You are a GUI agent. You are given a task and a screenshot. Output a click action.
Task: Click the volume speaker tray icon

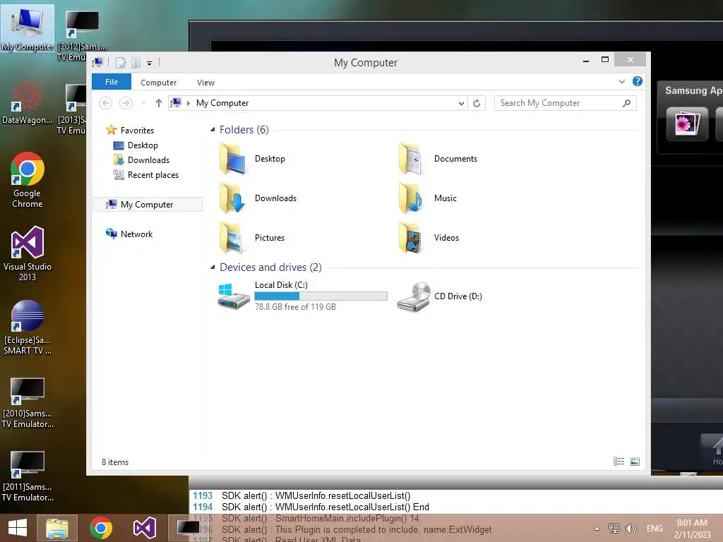tap(631, 528)
